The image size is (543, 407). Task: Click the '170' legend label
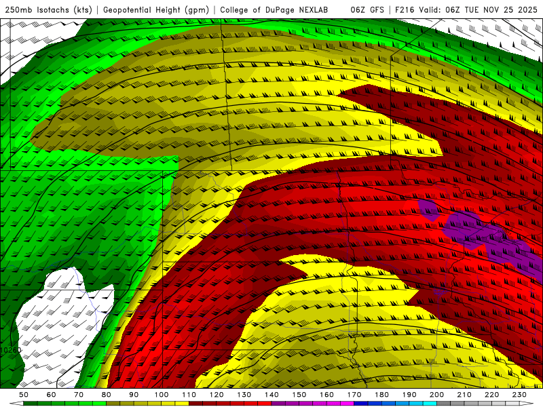354,395
